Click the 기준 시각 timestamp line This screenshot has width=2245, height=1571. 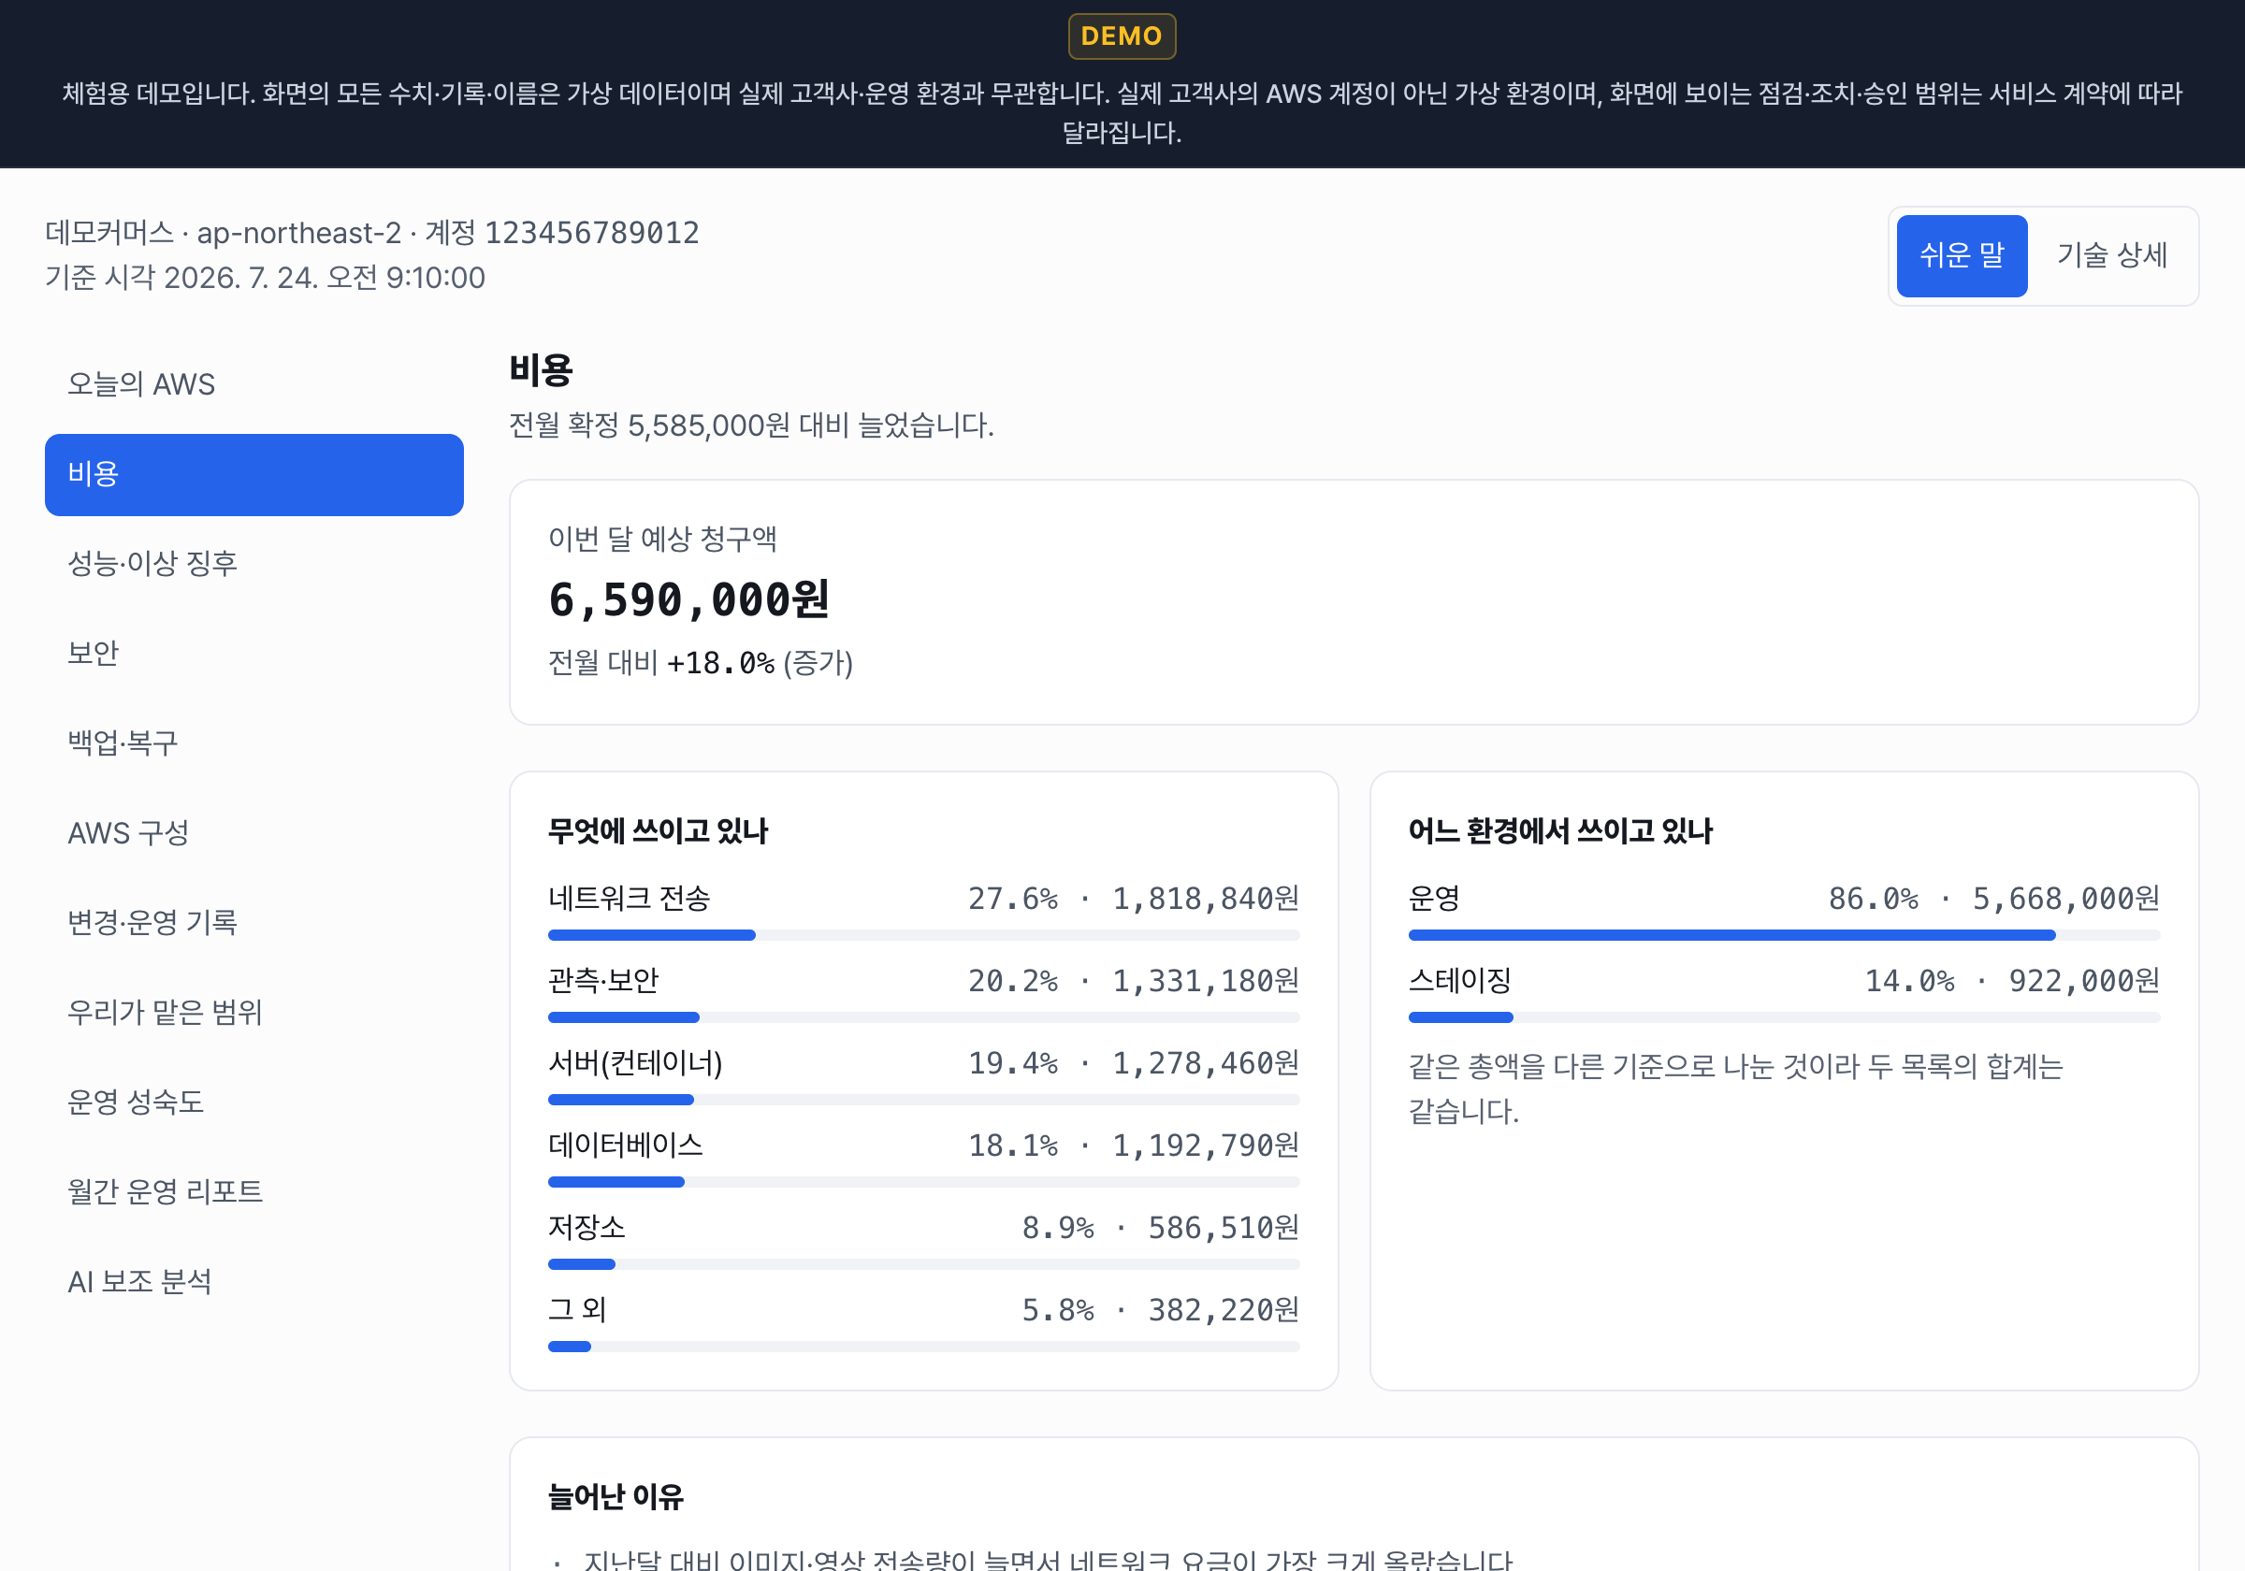point(265,278)
